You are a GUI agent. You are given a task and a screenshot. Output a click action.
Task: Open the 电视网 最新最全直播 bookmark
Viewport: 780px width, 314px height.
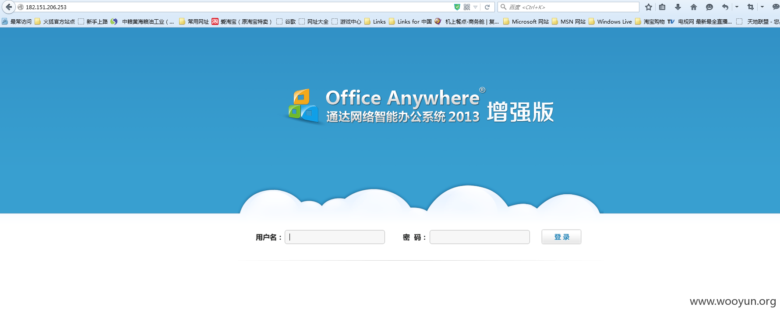[x=700, y=21]
